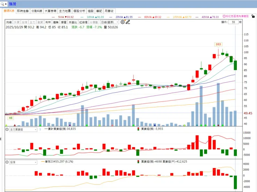This screenshot has height=192, width=257.
Task: Switch to the 即時走勢 tab
Action: tap(23, 11)
